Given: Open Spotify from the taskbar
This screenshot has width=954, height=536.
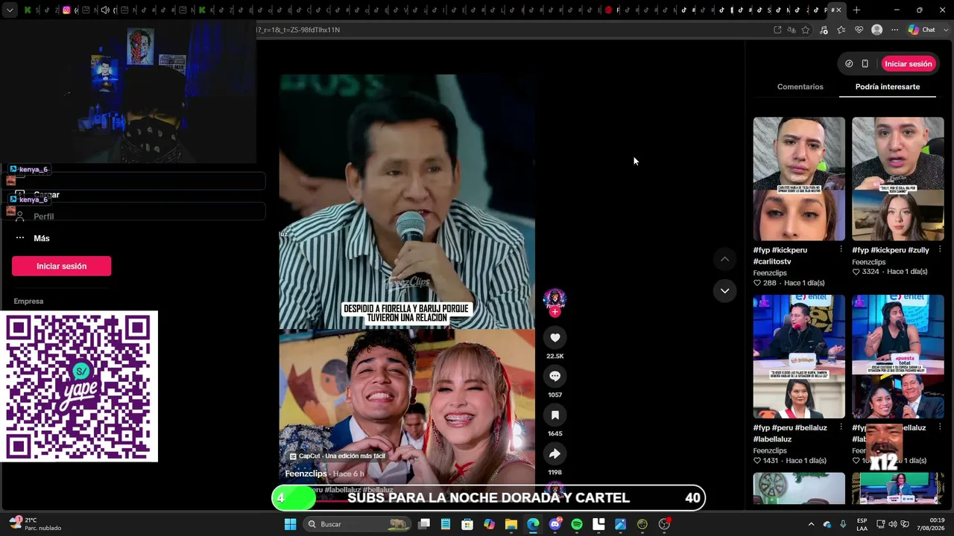Looking at the screenshot, I should tap(577, 524).
